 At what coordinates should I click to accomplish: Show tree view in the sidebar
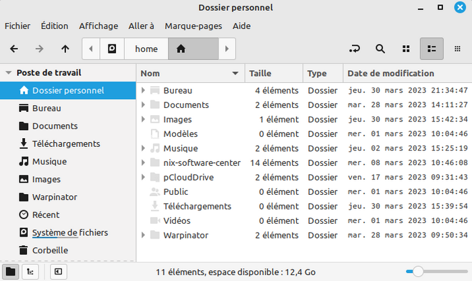click(29, 271)
